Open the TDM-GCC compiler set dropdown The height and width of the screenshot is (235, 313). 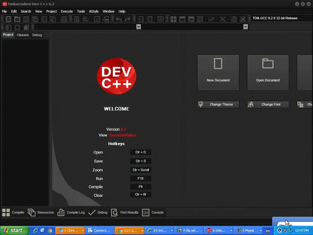click(282, 18)
